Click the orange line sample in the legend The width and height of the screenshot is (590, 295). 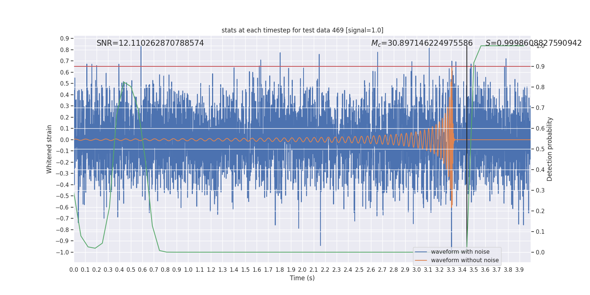coord(421,260)
